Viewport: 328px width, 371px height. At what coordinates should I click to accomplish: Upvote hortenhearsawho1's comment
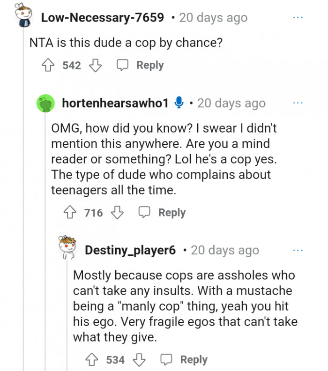[x=71, y=213]
